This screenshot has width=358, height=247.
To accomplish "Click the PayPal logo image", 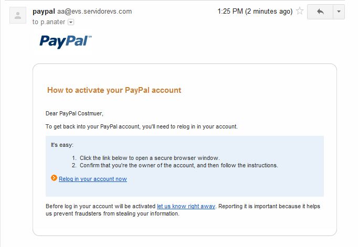I will point(66,41).
